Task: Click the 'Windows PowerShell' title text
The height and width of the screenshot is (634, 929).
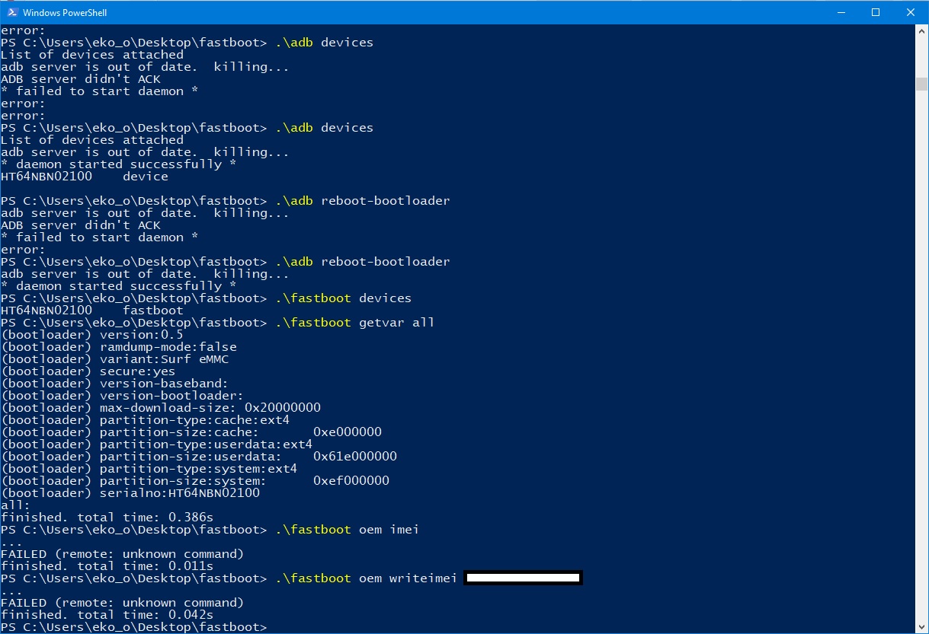Action: tap(63, 13)
